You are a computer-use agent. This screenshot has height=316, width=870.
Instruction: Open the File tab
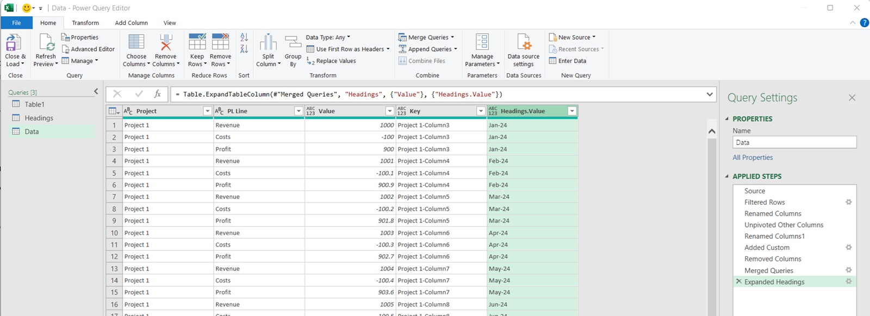[x=16, y=23]
